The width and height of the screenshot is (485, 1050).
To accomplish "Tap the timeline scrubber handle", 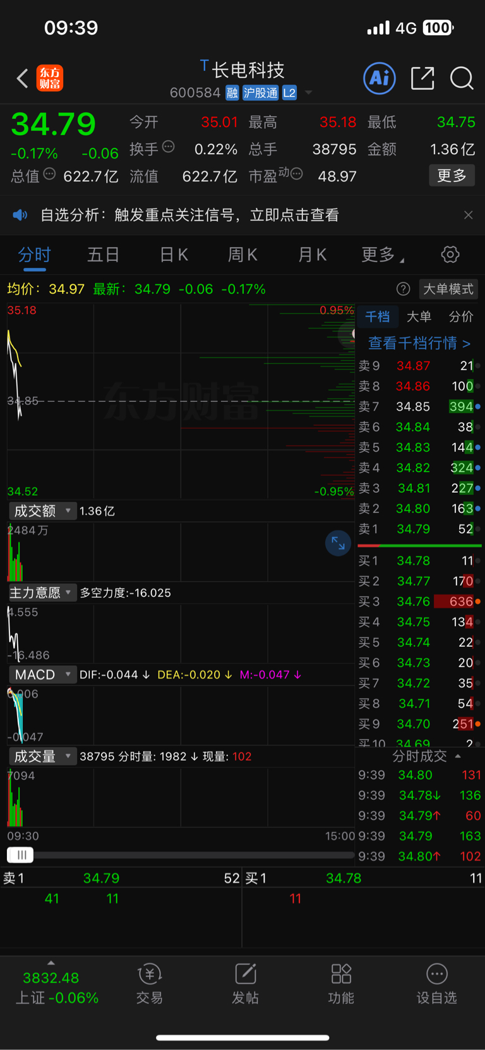I will 20,855.
